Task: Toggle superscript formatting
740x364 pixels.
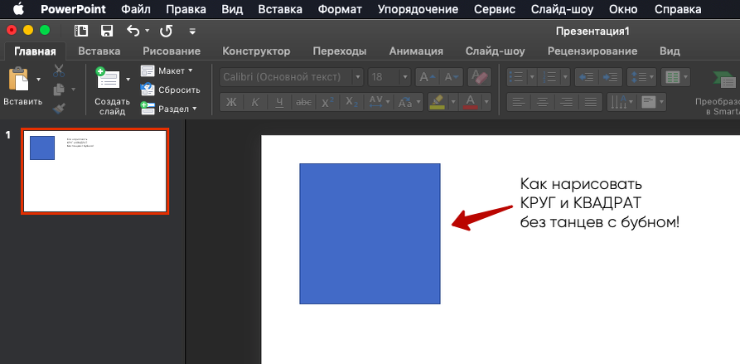Action: tap(328, 102)
